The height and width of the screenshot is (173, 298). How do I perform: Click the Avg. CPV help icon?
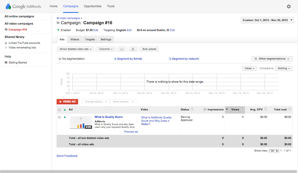click(265, 109)
